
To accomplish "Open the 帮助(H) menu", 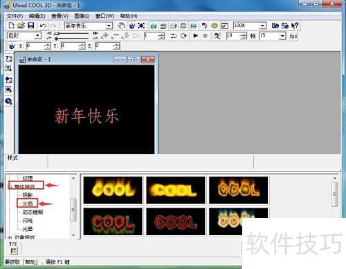I will 129,16.
